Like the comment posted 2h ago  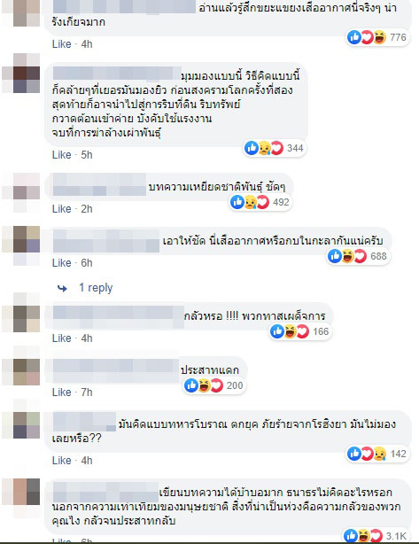click(x=62, y=209)
